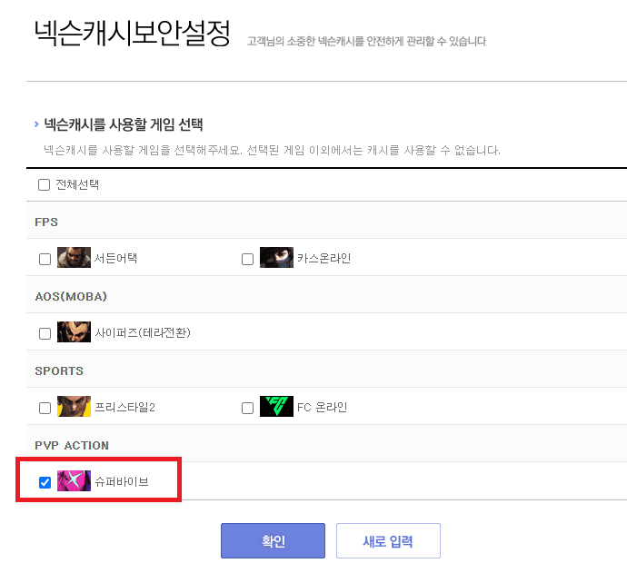Click the 카스온라인 game name
The image size is (627, 573).
click(x=323, y=258)
